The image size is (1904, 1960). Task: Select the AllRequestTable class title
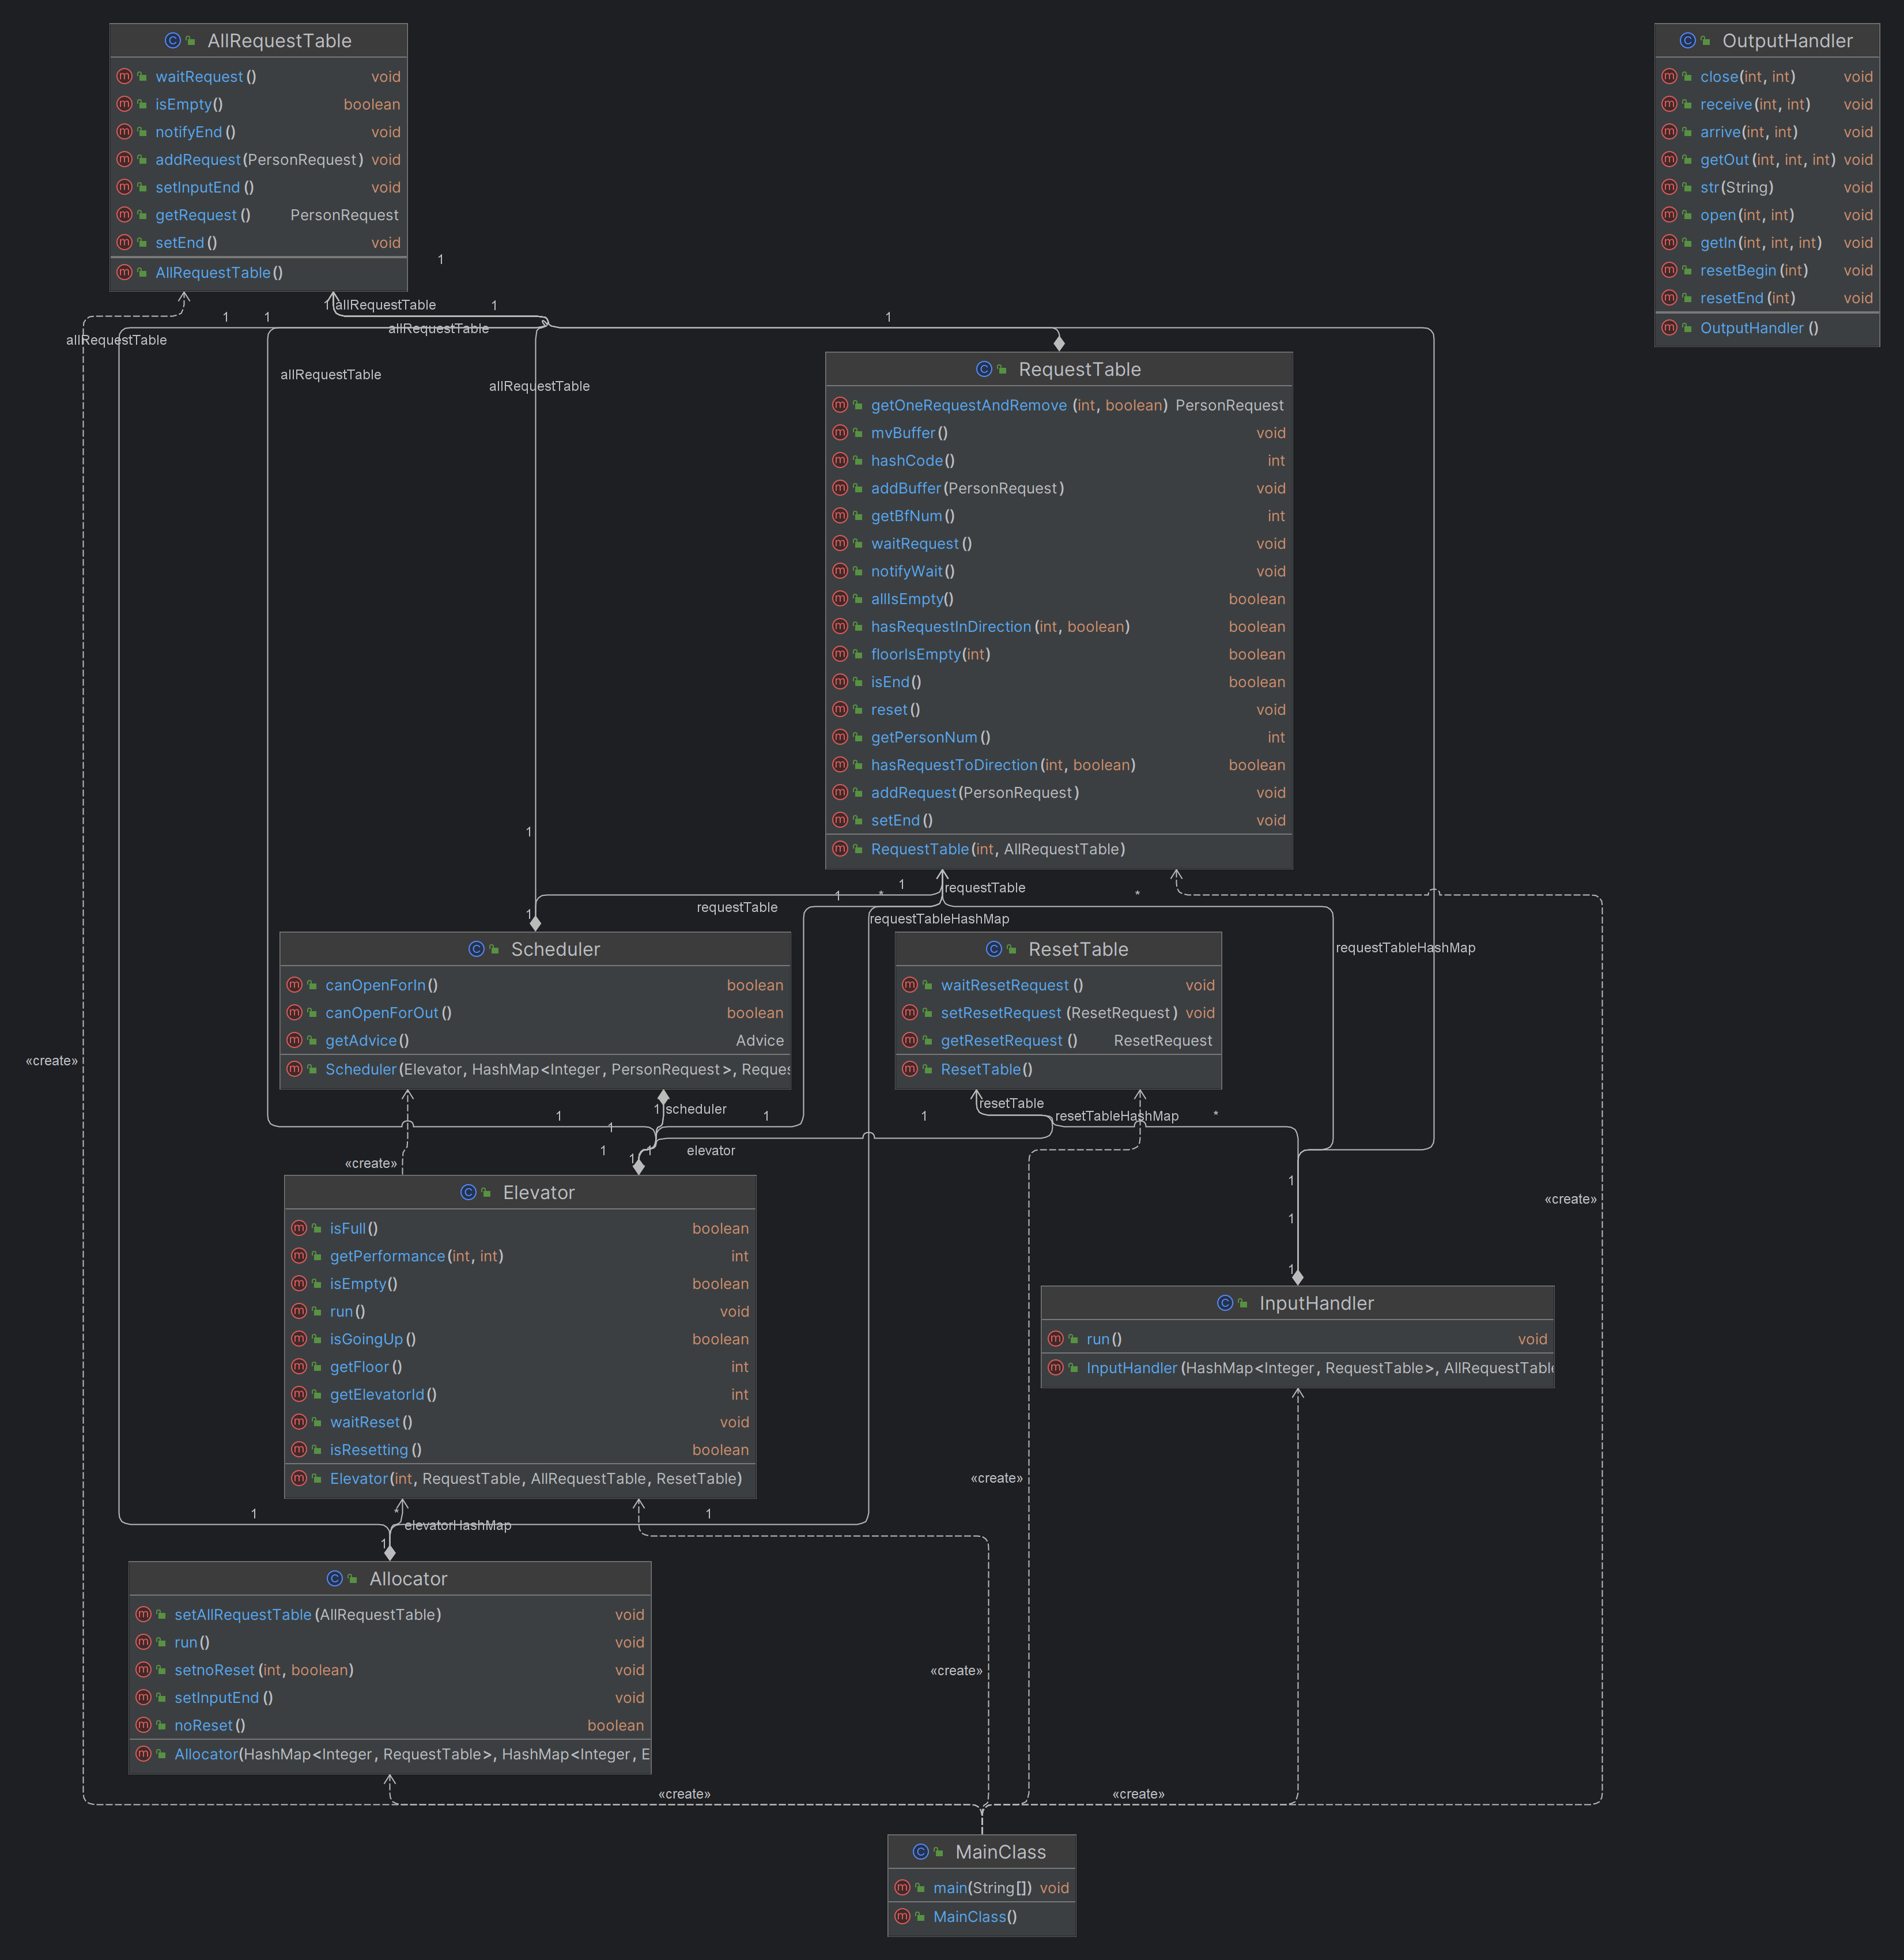pyautogui.click(x=279, y=41)
